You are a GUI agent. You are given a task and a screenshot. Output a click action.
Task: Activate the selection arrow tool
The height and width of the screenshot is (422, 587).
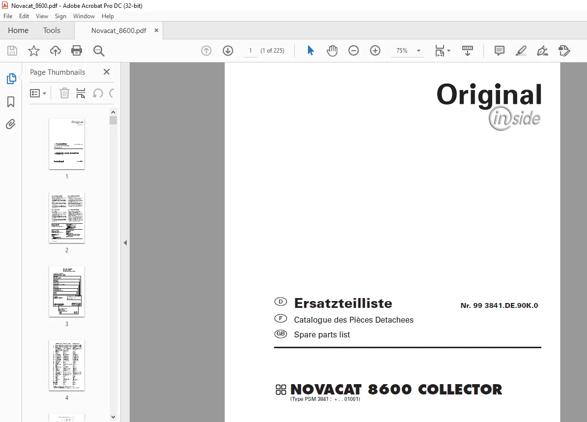coord(310,51)
